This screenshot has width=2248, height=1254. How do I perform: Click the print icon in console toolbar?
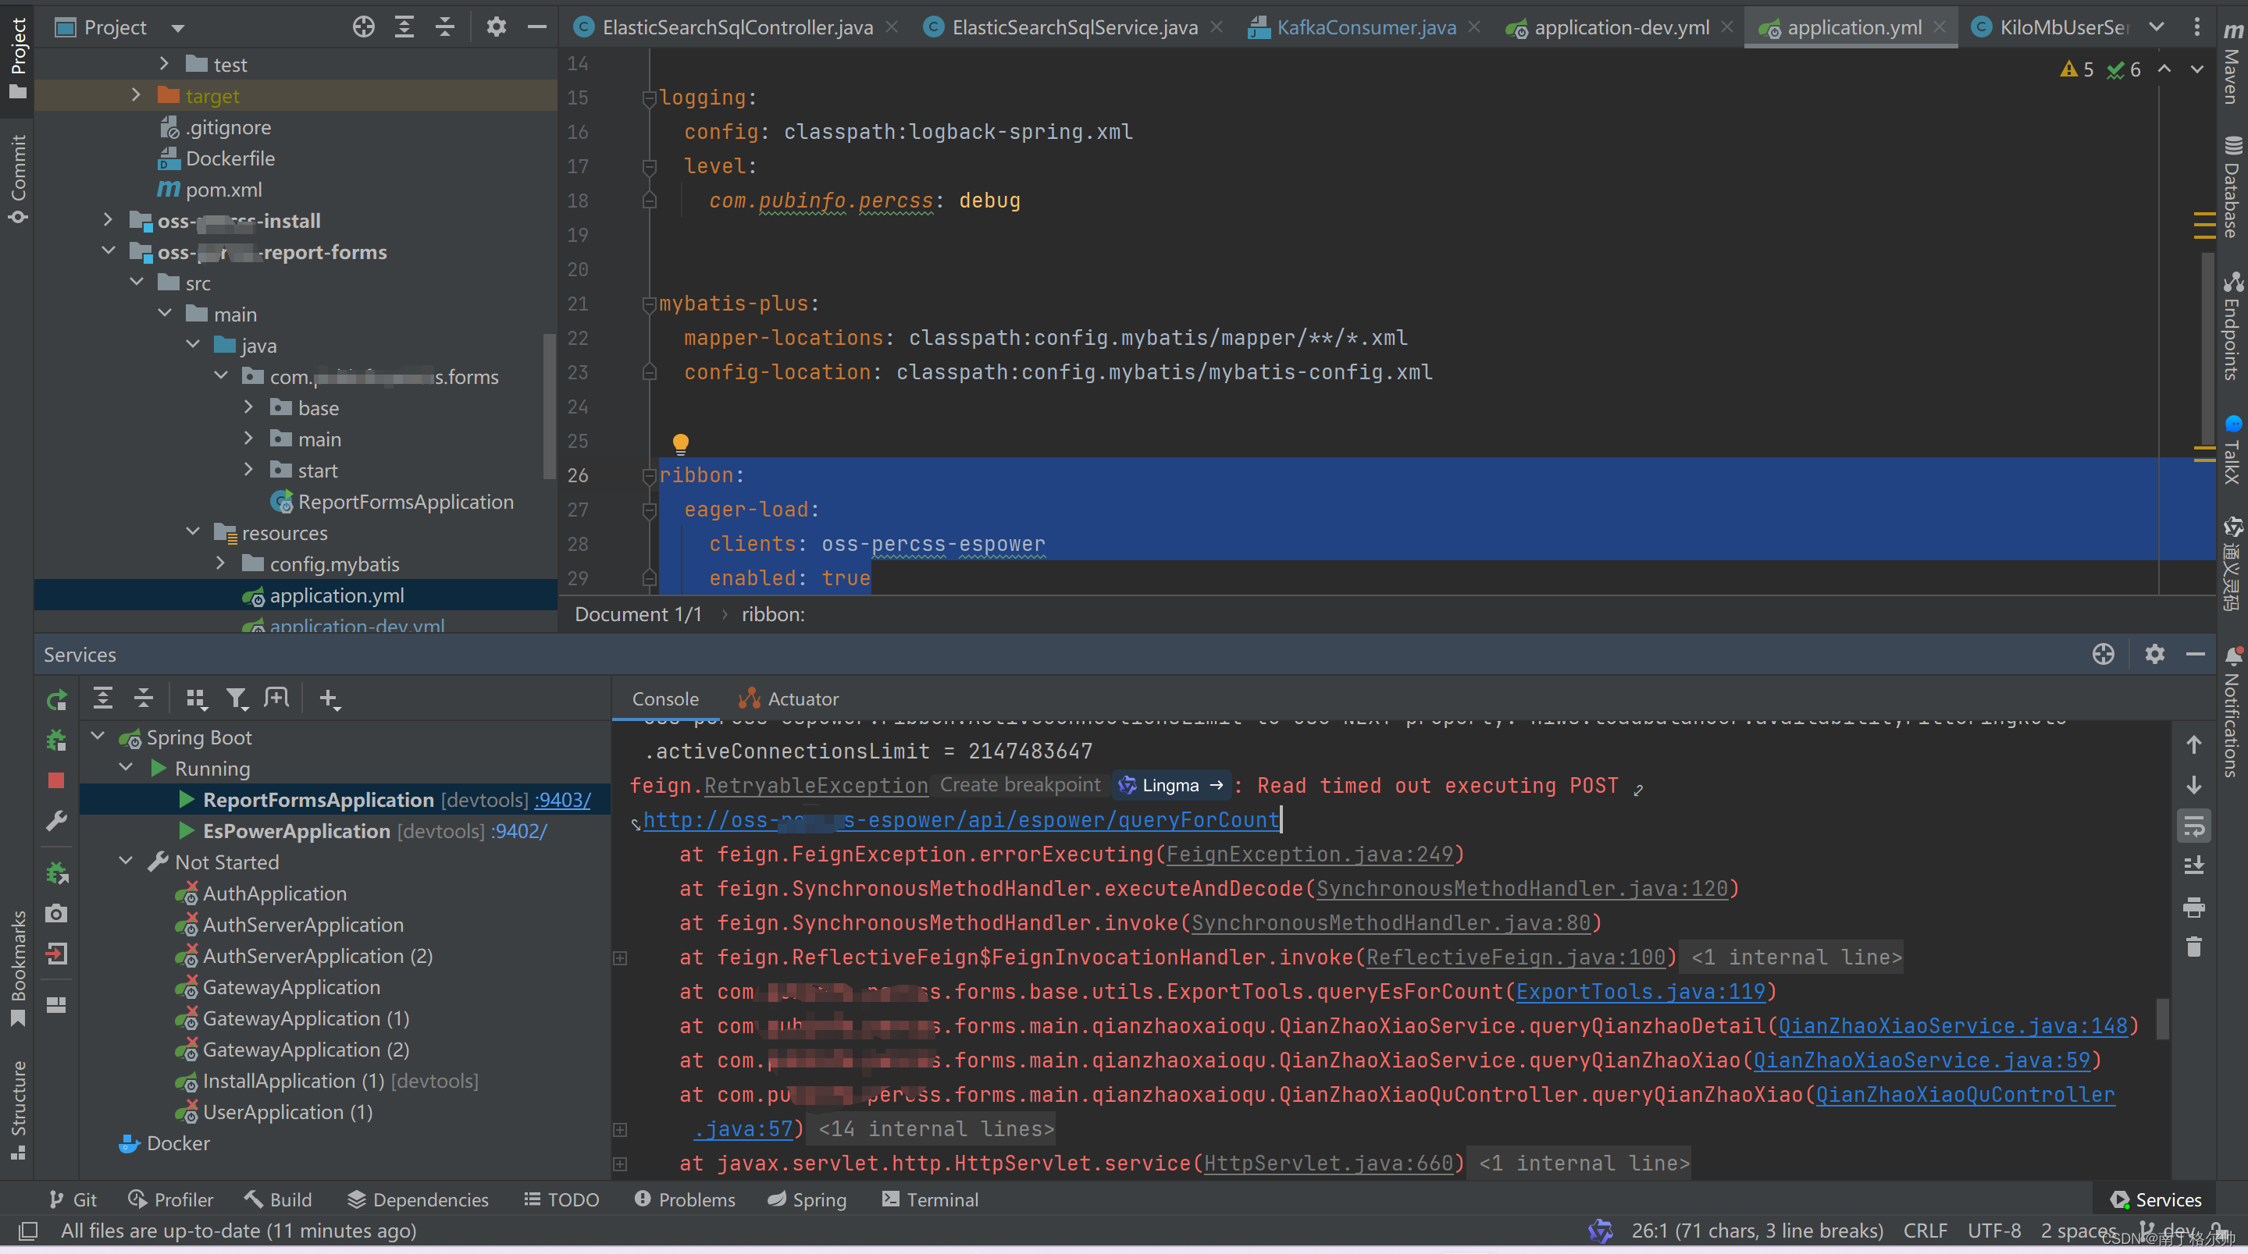2194,907
